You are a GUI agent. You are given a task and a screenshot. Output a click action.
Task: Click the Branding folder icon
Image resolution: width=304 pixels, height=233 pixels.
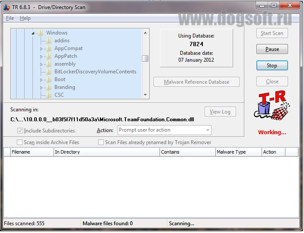49,87
